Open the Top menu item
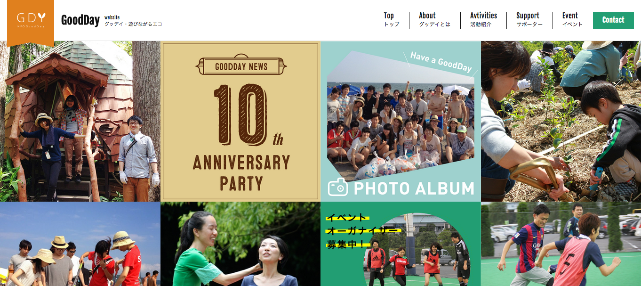The width and height of the screenshot is (641, 286). coord(391,20)
